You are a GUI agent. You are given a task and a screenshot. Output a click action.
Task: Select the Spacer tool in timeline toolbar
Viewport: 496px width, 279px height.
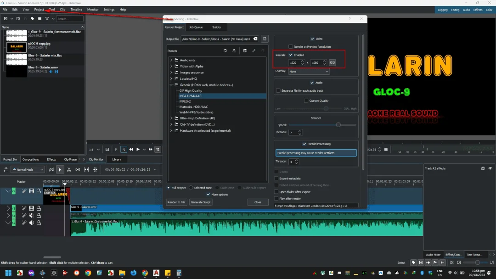[78, 170]
